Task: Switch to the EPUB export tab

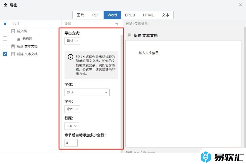Action: pyautogui.click(x=130, y=15)
